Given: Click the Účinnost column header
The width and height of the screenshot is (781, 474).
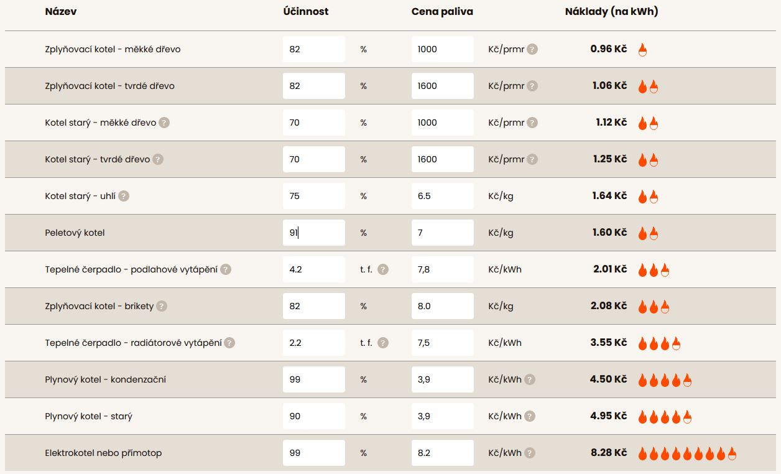Looking at the screenshot, I should point(306,11).
